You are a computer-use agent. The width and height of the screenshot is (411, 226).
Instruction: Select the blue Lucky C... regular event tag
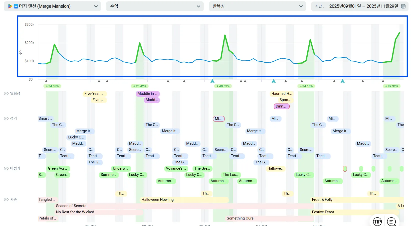coord(76,137)
